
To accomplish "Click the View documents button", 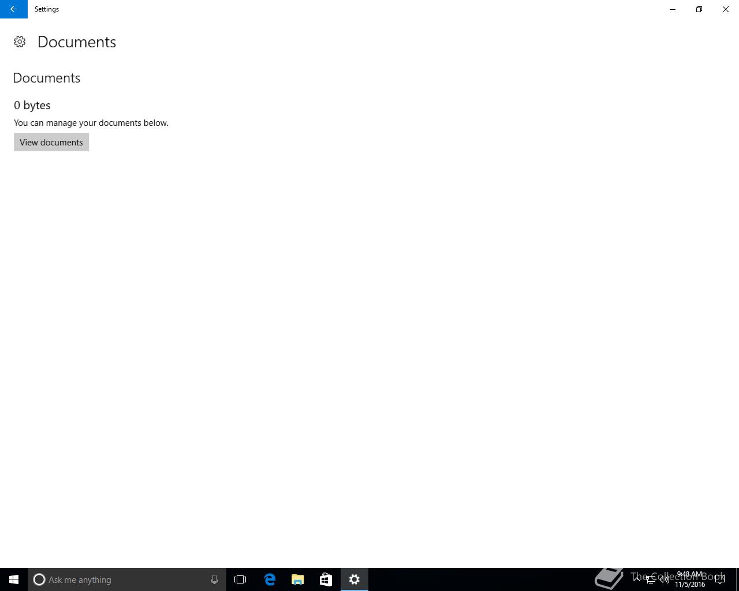I will pos(51,142).
